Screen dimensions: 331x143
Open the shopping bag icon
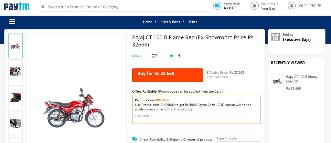tap(255, 5)
